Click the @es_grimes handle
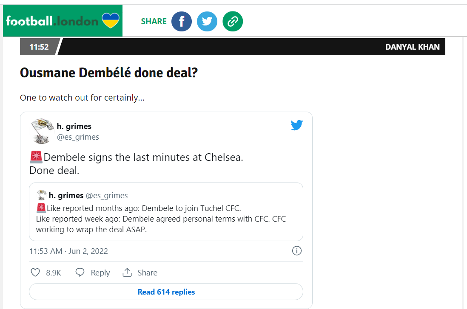Screen dimensions: 467x309 pyautogui.click(x=78, y=137)
